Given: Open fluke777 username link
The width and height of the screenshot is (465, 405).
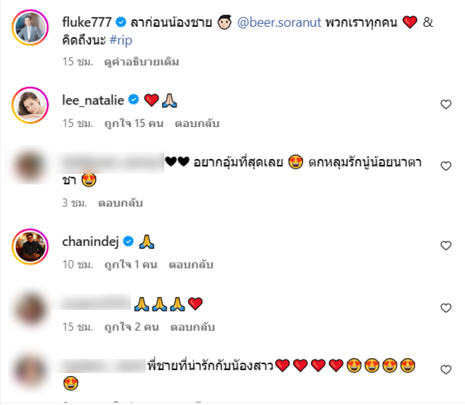Looking at the screenshot, I should (x=87, y=22).
